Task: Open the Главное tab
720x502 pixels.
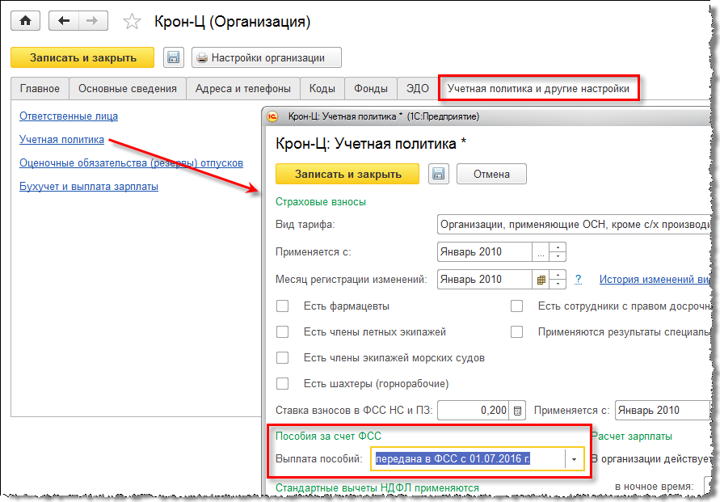Action: tap(40, 89)
